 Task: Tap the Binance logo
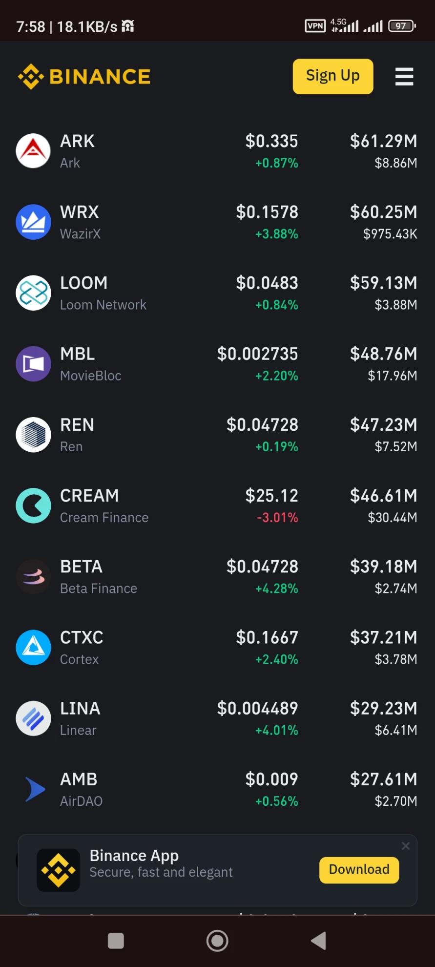pos(84,77)
